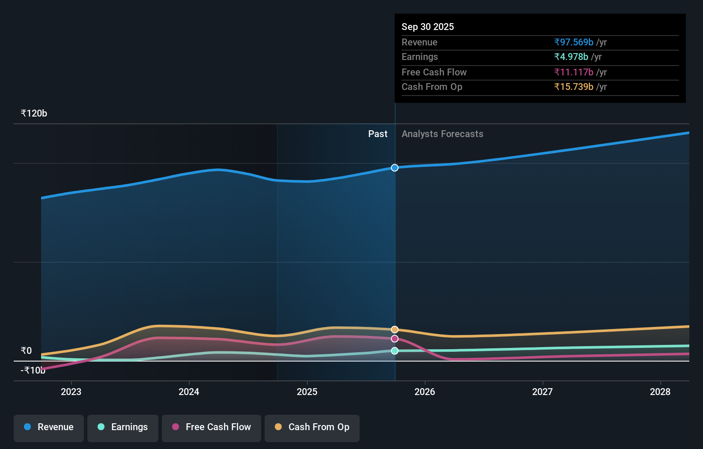Select the blue Revenue legend dot

pos(27,427)
